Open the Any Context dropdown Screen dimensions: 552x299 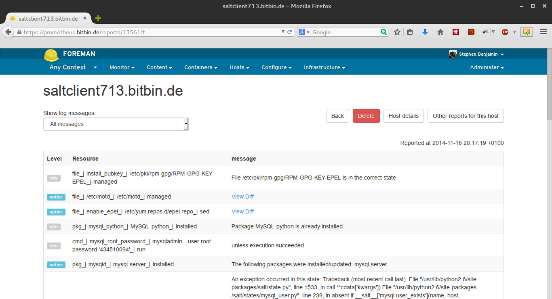click(x=73, y=67)
